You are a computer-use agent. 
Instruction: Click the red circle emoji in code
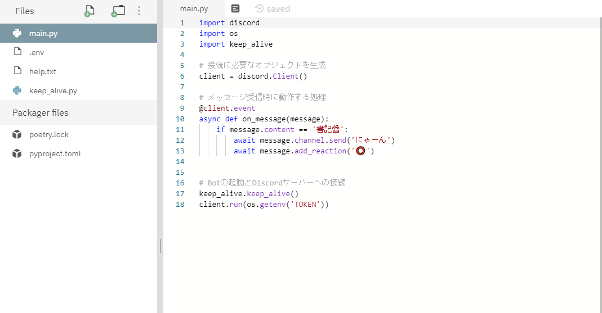360,151
